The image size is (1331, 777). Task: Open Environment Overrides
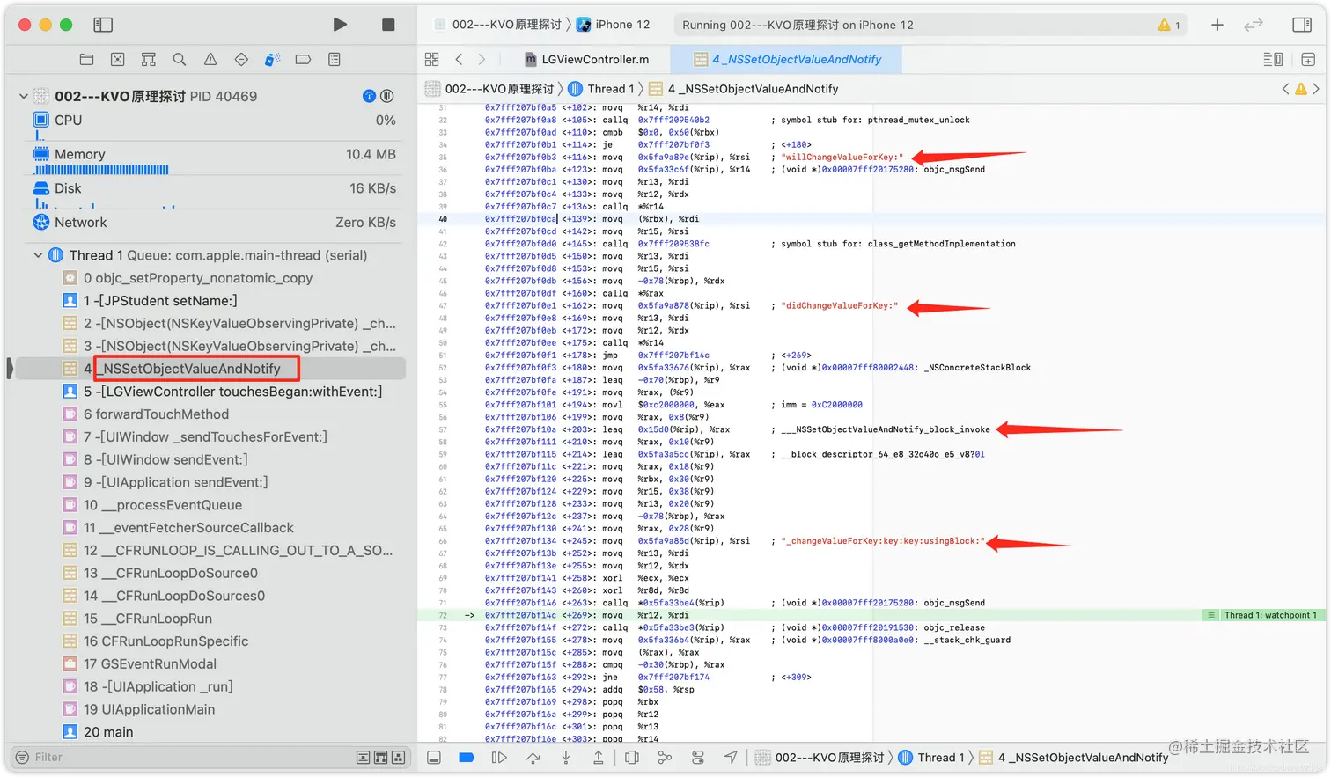tap(698, 758)
